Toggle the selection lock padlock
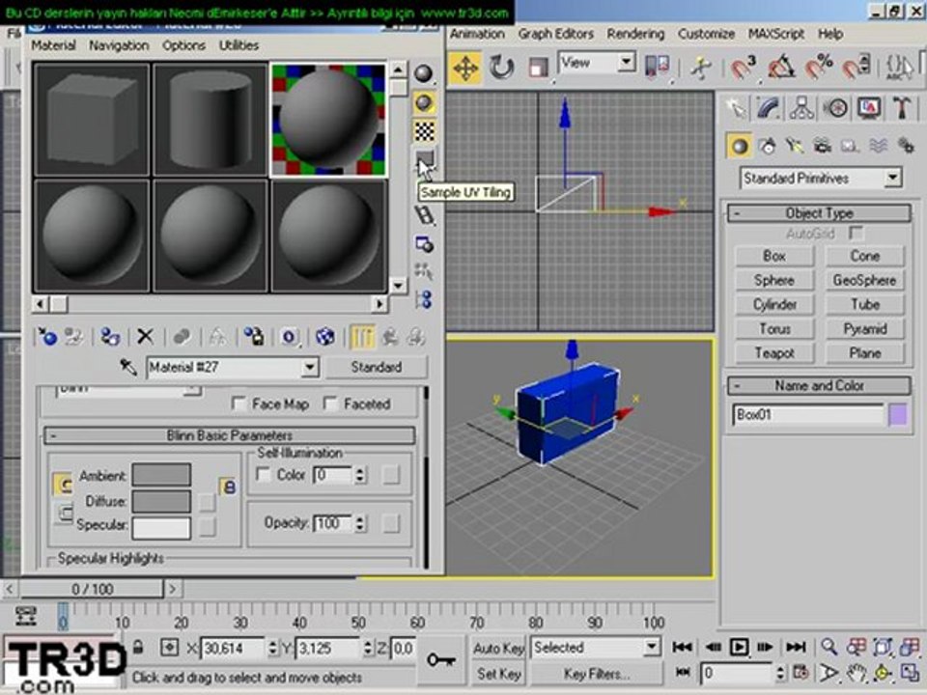 tap(138, 648)
